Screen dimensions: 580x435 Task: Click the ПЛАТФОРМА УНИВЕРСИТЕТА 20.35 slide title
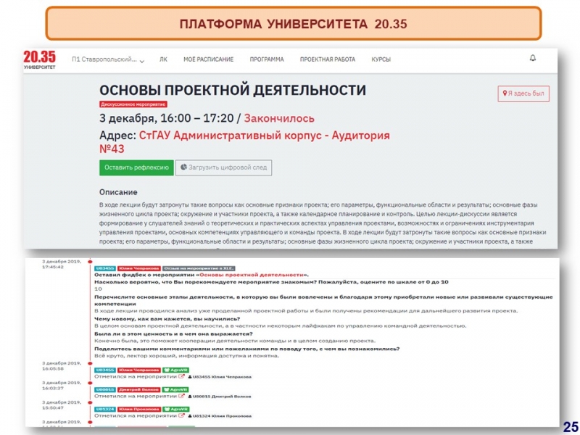[294, 24]
